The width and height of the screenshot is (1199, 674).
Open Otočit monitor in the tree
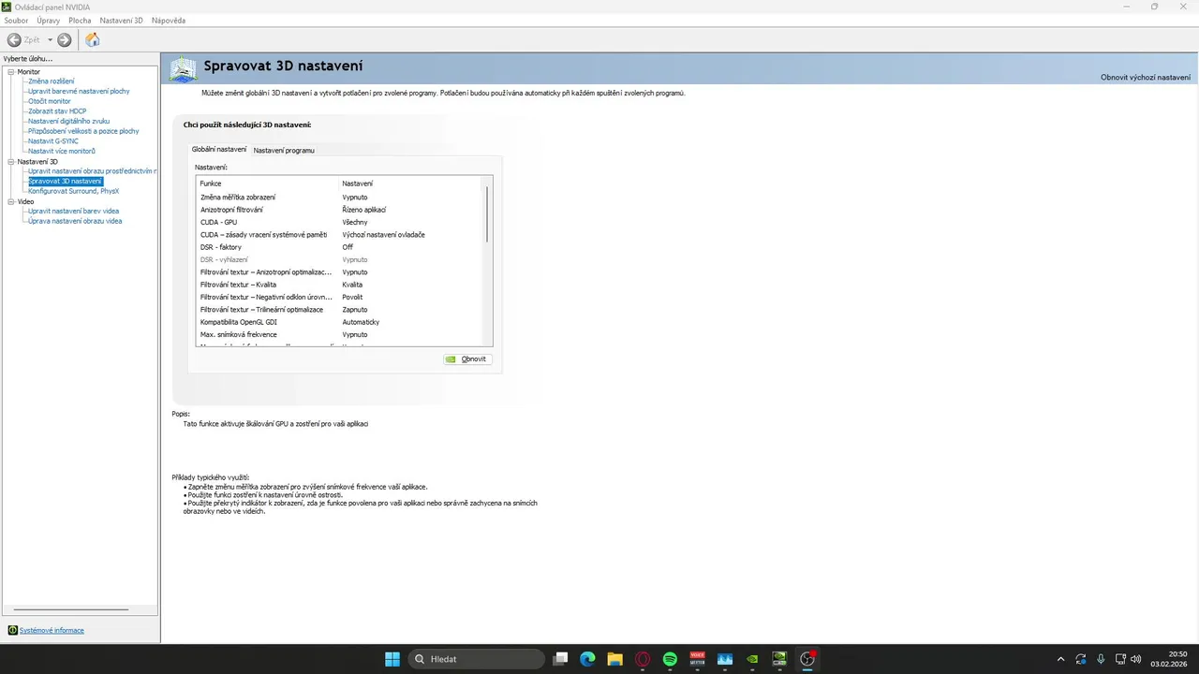[50, 101]
